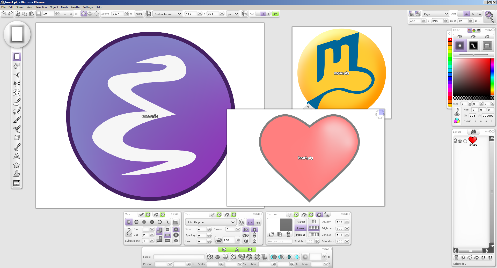497x268 pixels.
Task: Open the Palette menu
Action: click(75, 7)
